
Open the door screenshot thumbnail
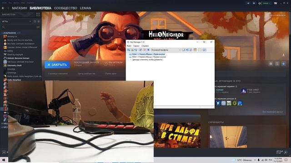click(x=228, y=137)
